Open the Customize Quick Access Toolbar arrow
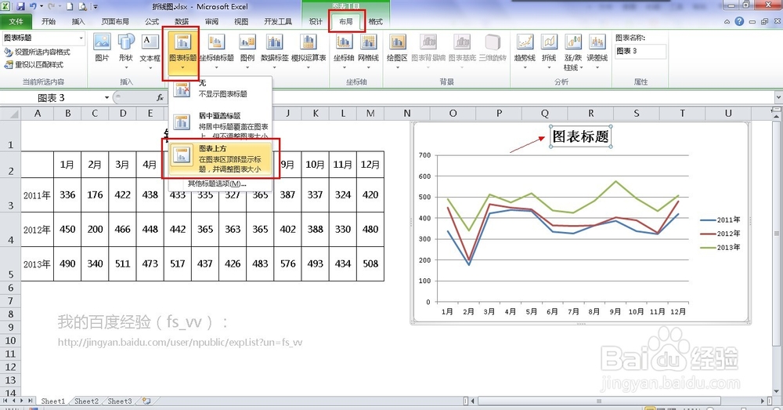Viewport: 783px width, 410px height. coord(96,7)
